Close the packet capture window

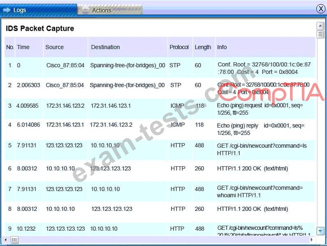click(x=320, y=9)
